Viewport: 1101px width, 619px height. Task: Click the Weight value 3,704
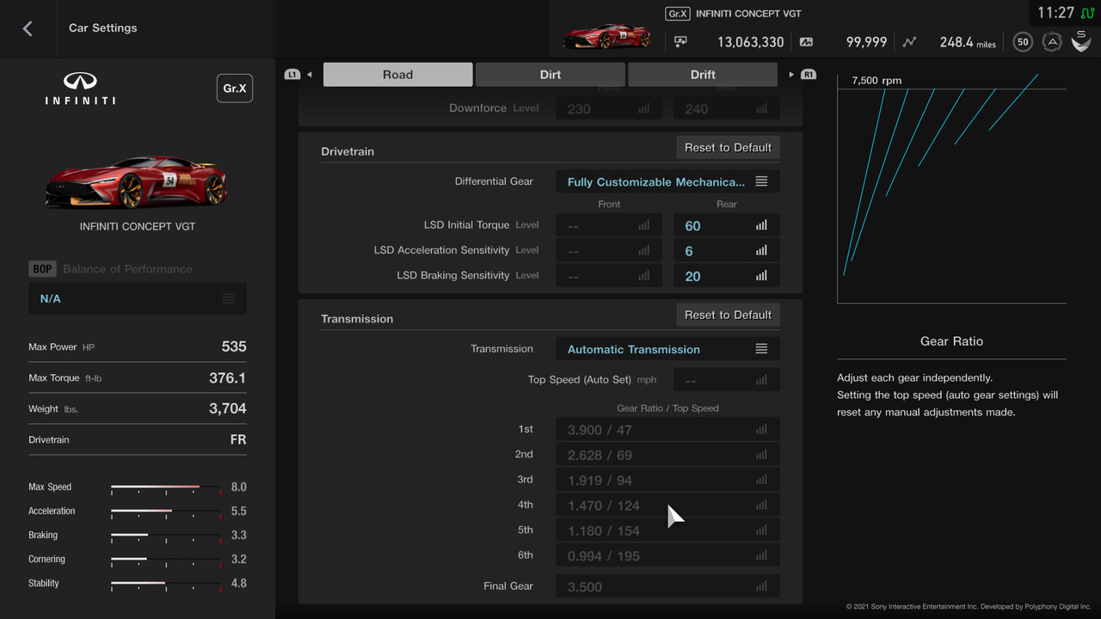click(228, 408)
